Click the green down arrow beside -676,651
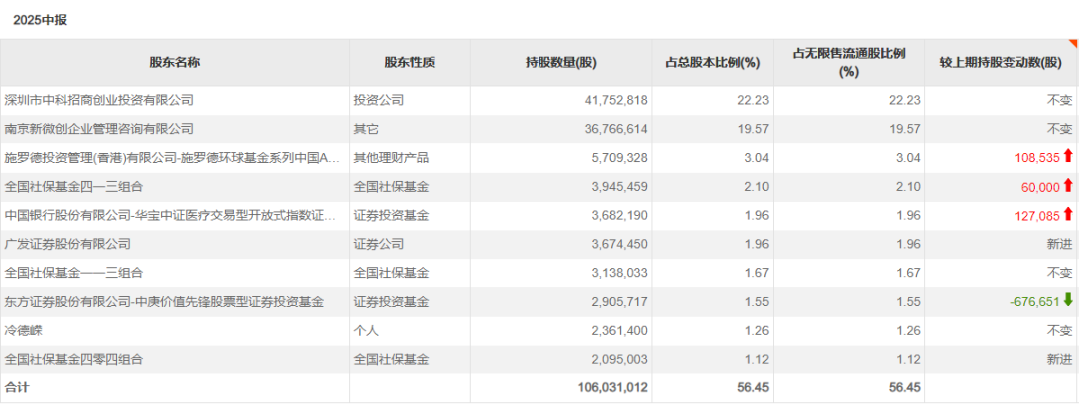 tap(1067, 300)
